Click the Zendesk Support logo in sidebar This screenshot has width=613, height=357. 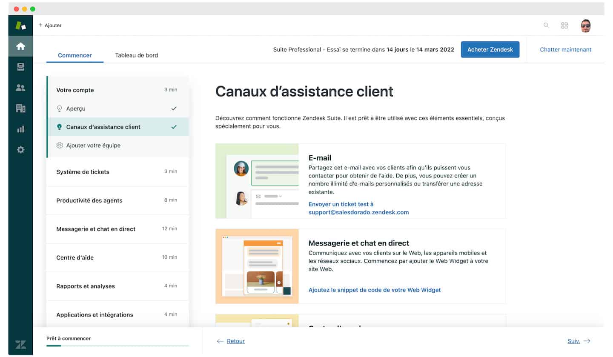pyautogui.click(x=20, y=26)
